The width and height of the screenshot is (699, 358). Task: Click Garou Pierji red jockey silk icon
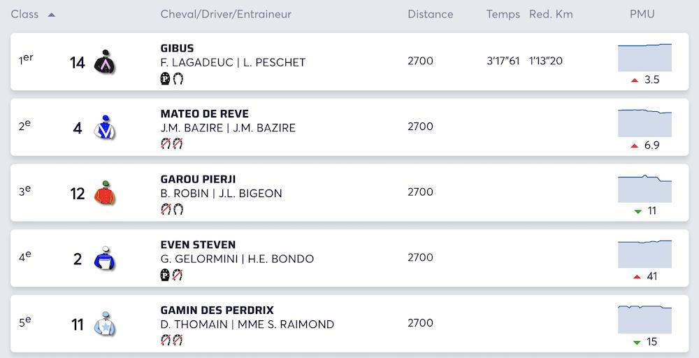tap(104, 193)
